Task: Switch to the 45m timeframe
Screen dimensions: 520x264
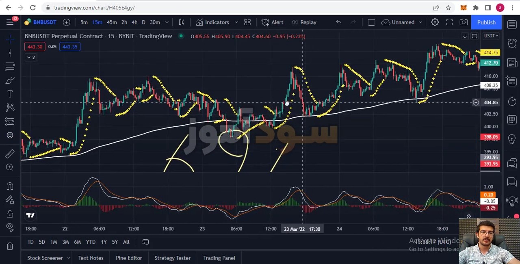Action: pyautogui.click(x=112, y=22)
